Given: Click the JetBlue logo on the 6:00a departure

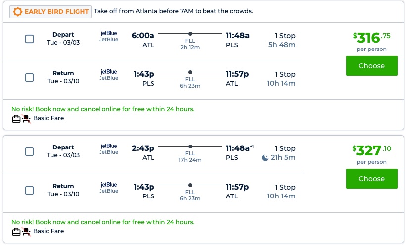Looking at the screenshot, I should (109, 33).
